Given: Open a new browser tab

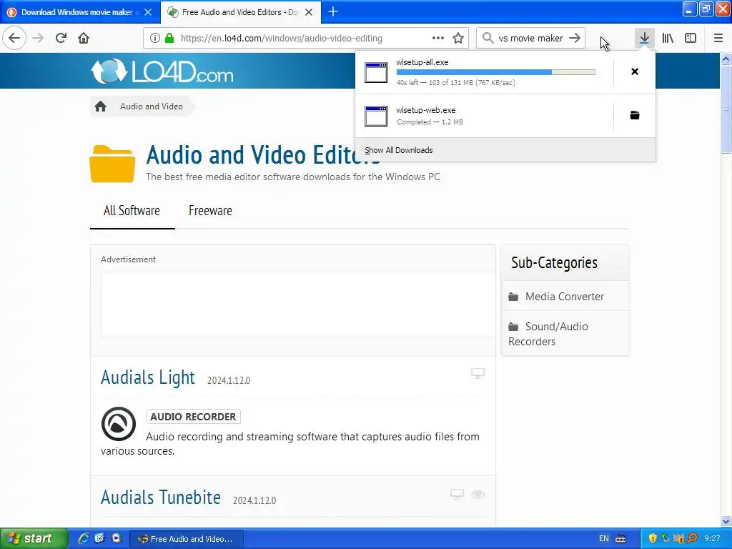Looking at the screenshot, I should click(x=333, y=11).
